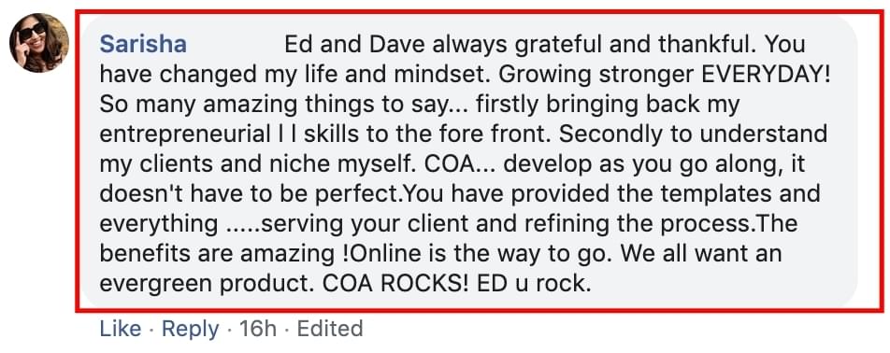This screenshot has height=353, width=890.
Task: Click the 'doesn't have to be perfect' text
Action: click(x=247, y=195)
